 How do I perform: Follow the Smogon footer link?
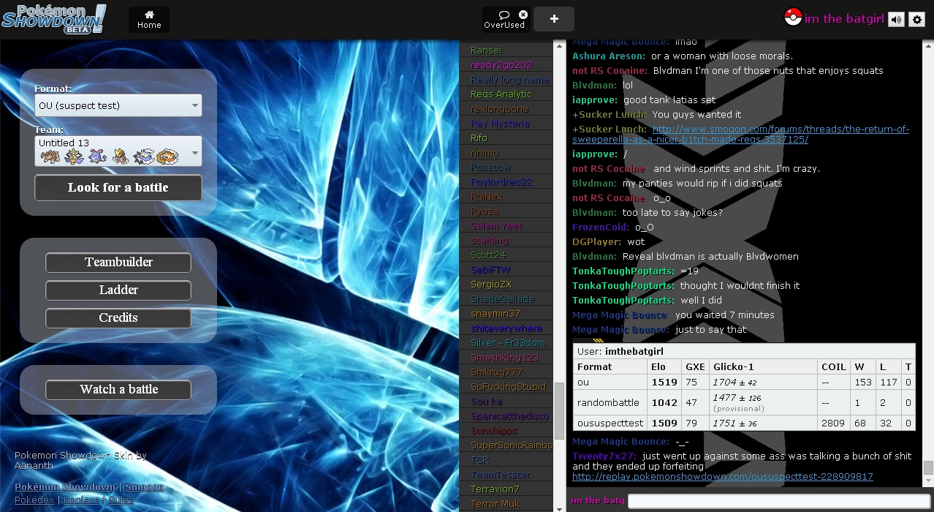click(x=145, y=487)
